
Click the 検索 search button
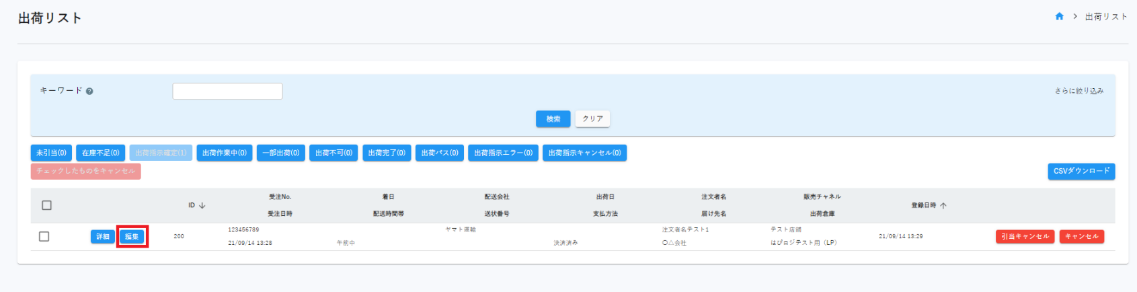553,119
